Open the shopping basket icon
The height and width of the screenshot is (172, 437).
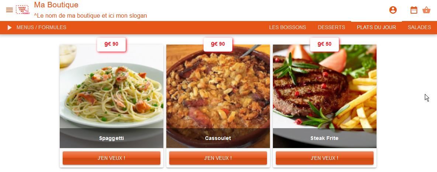pos(426,10)
